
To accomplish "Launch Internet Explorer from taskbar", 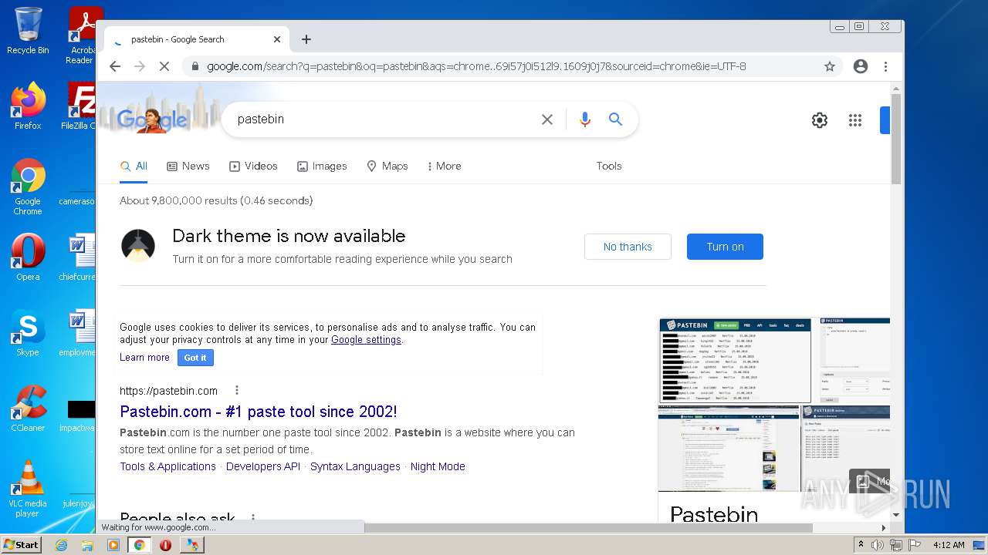I will pyautogui.click(x=62, y=545).
